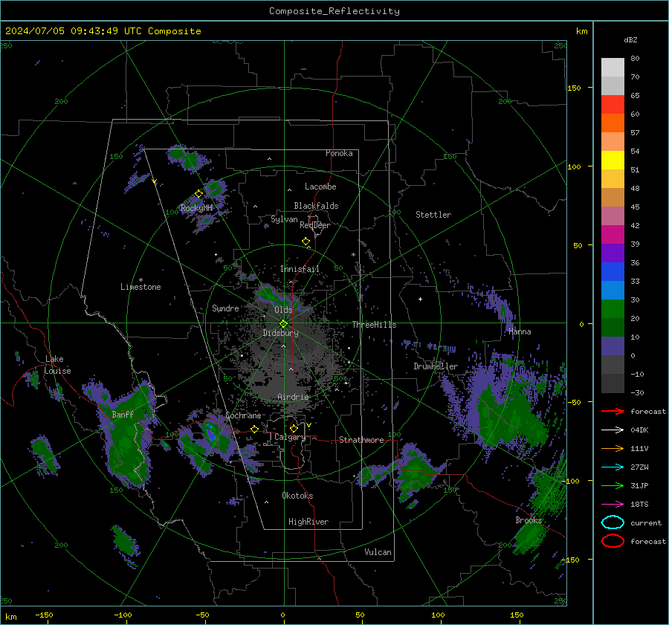This screenshot has height=625, width=669.
Task: Click the Innisfail city label
Action: tap(300, 269)
